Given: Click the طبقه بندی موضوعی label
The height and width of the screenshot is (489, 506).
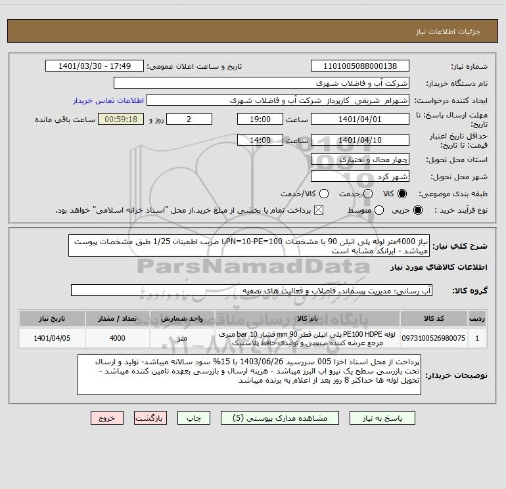Looking at the screenshot, I should coord(453,194).
